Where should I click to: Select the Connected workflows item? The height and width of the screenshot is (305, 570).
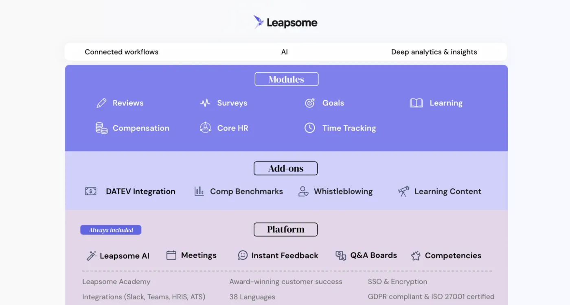[121, 52]
